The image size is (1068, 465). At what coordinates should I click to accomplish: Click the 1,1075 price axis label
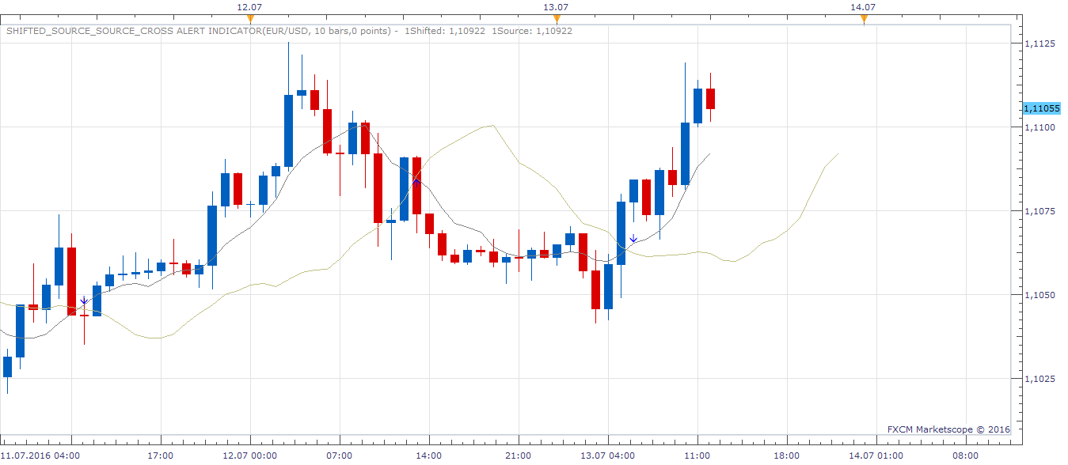pyautogui.click(x=1039, y=211)
